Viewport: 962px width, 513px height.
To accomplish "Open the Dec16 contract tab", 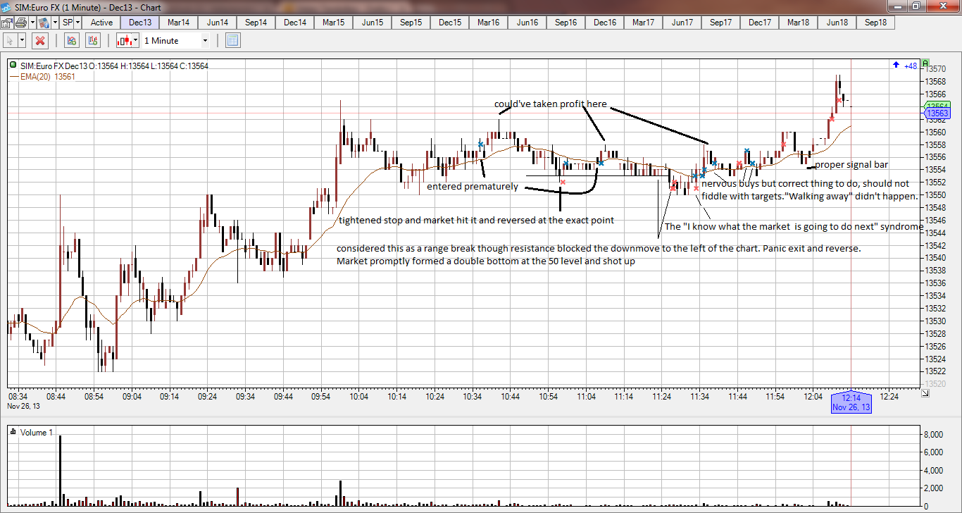I will (x=605, y=23).
